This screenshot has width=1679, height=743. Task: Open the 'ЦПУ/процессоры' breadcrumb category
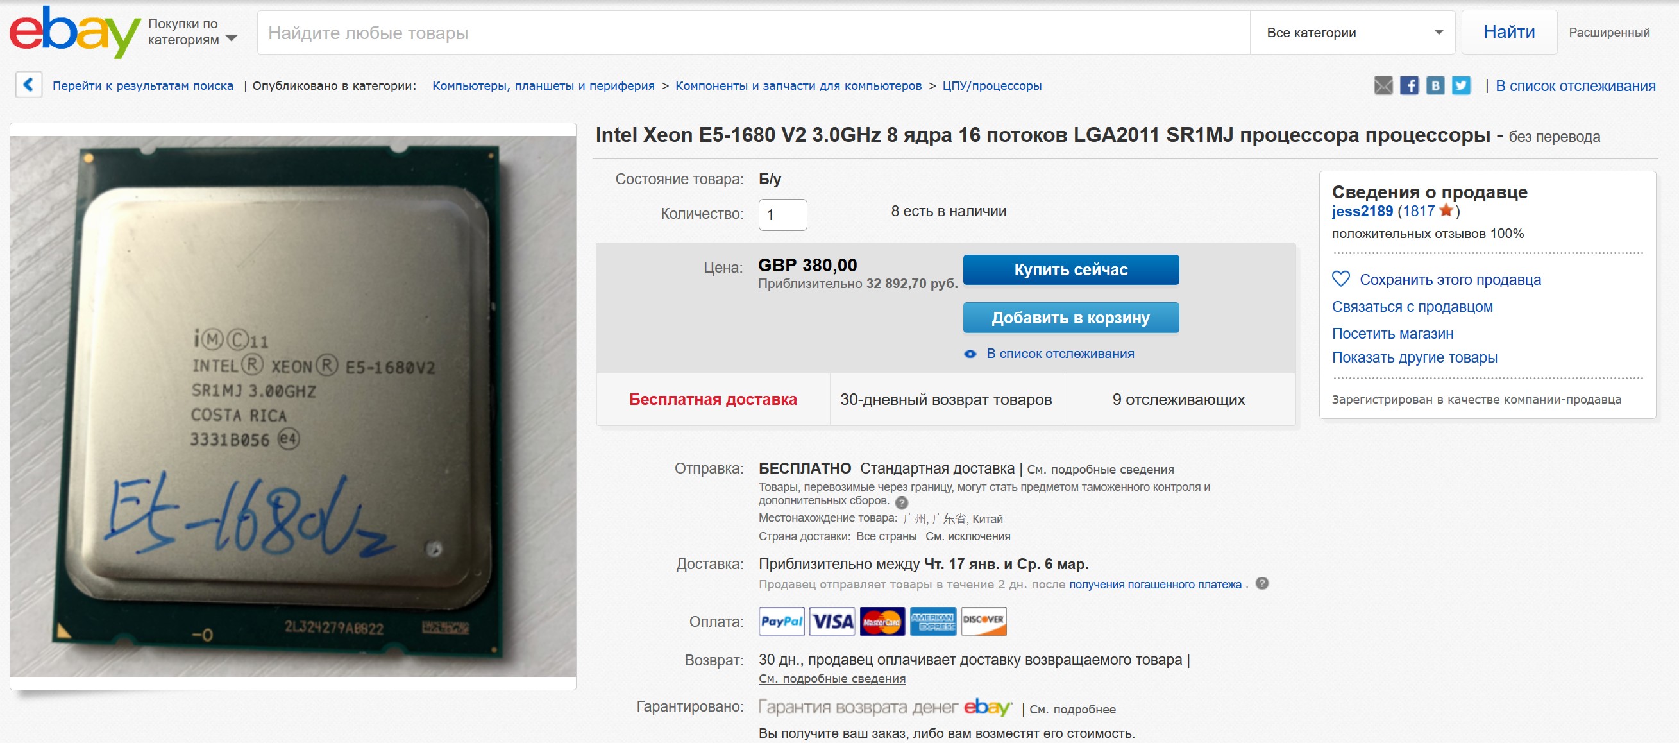point(992,85)
